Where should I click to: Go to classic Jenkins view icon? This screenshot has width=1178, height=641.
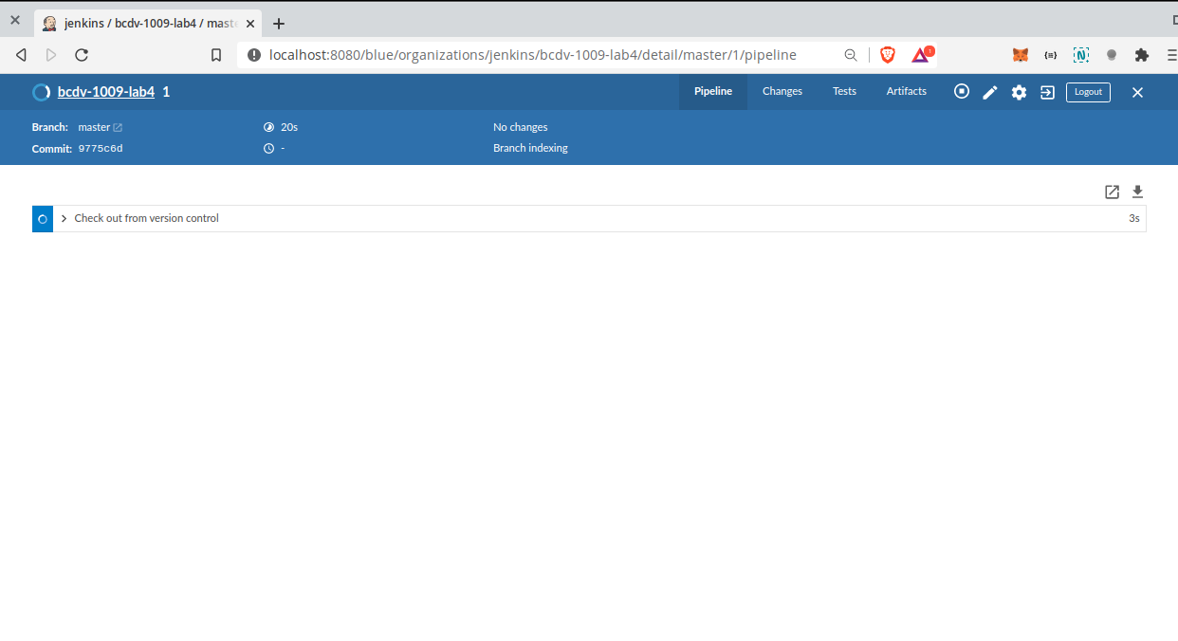[1047, 92]
